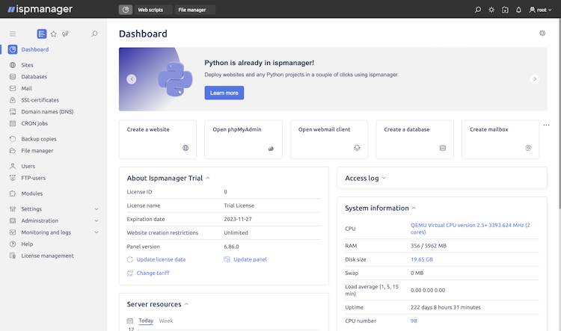
Task: Collapse Server resources panel
Action: tap(186, 305)
